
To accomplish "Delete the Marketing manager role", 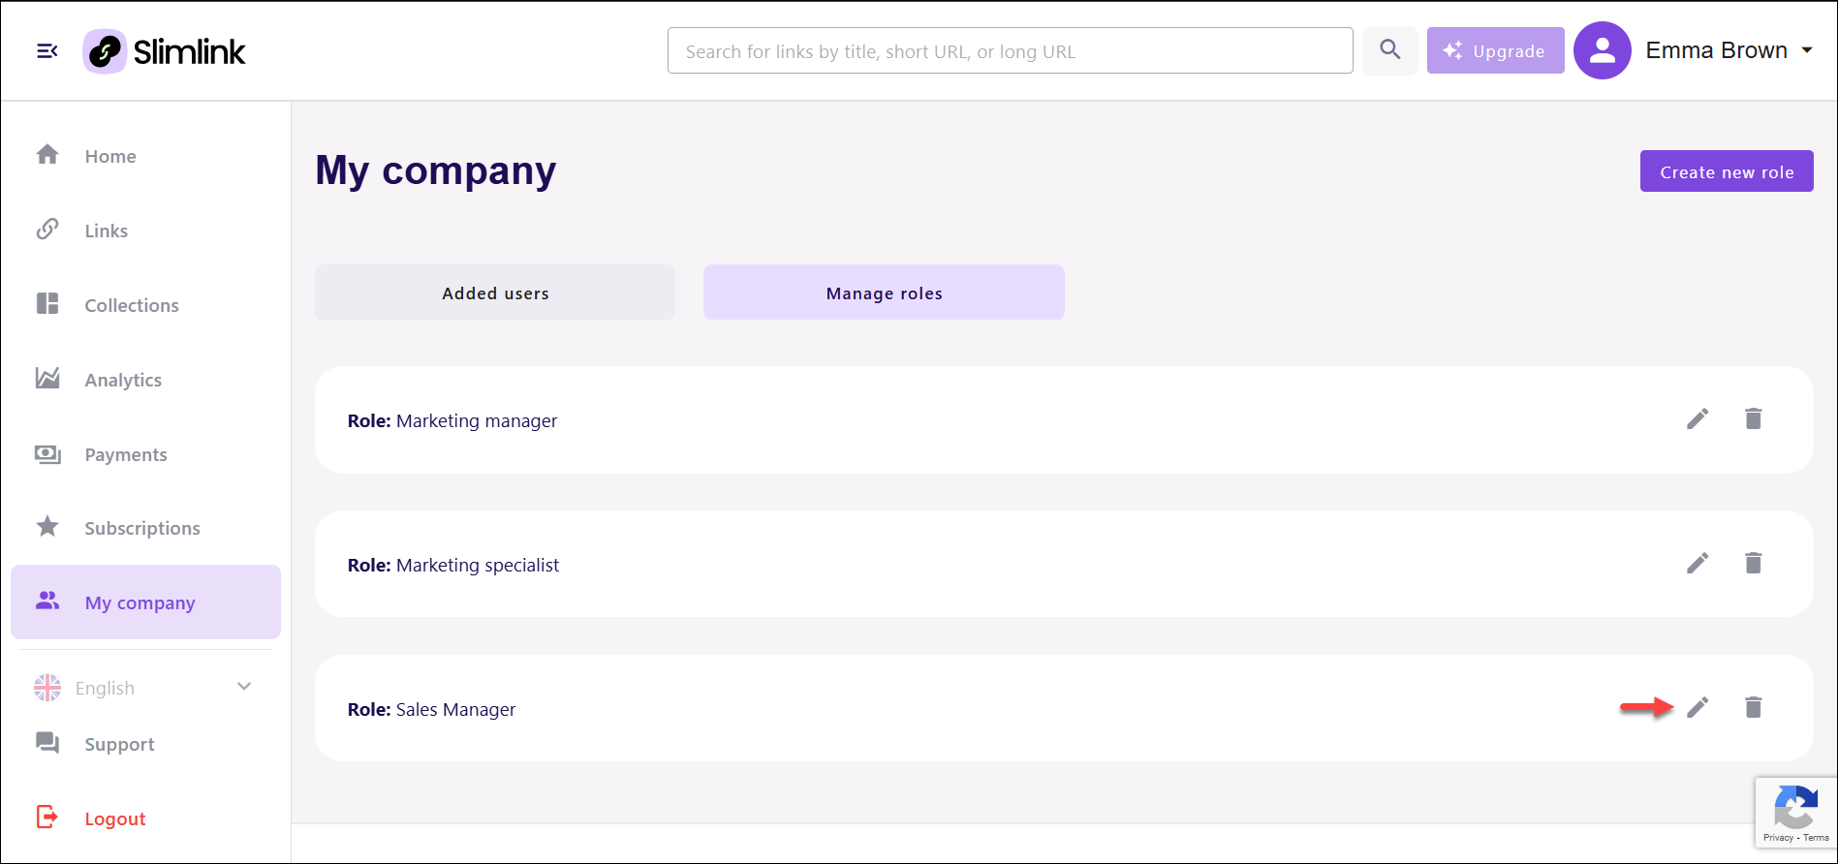I will [1754, 418].
